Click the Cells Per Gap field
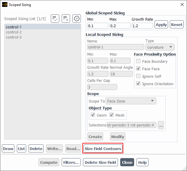This screenshot has width=187, height=171. pos(102,87)
